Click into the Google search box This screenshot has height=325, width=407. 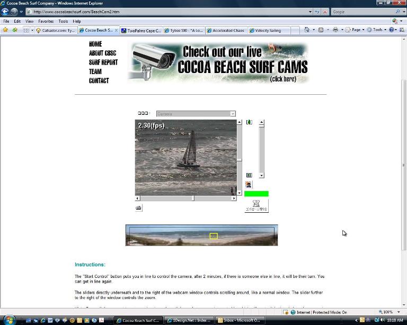[363, 12]
